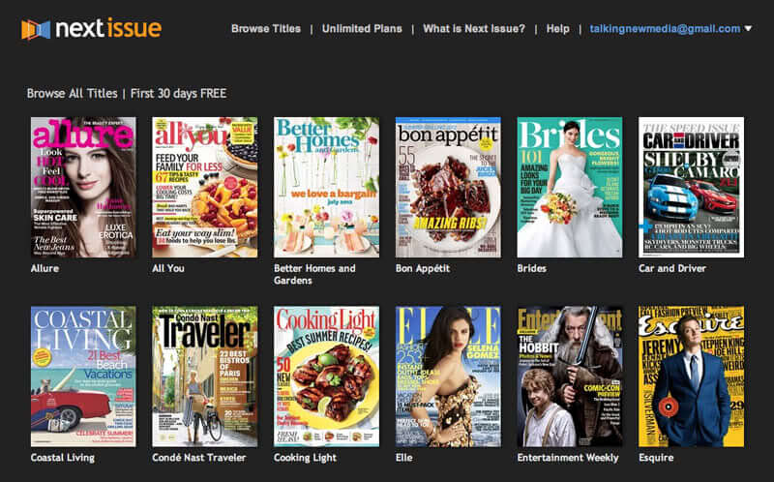Click the Next Issue logo icon

(x=36, y=30)
